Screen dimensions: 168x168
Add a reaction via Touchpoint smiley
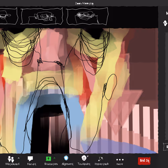84,158
